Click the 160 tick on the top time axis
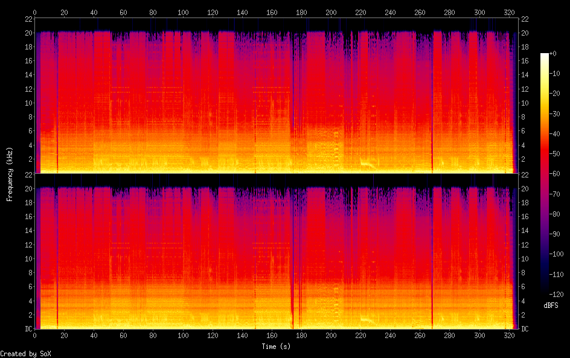 [272, 12]
